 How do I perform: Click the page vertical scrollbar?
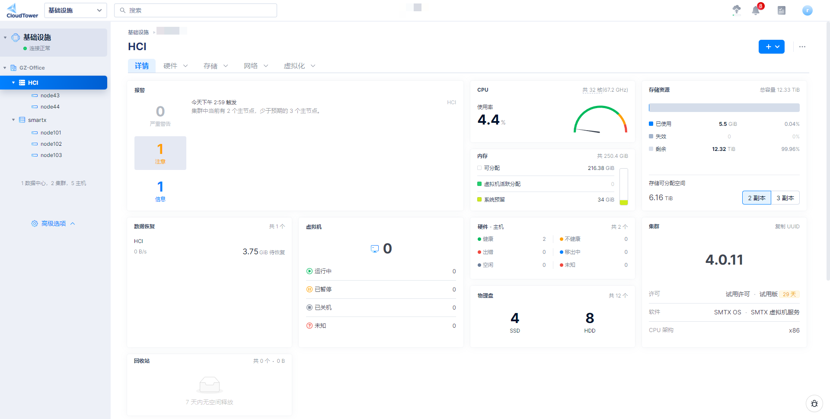[x=828, y=151]
